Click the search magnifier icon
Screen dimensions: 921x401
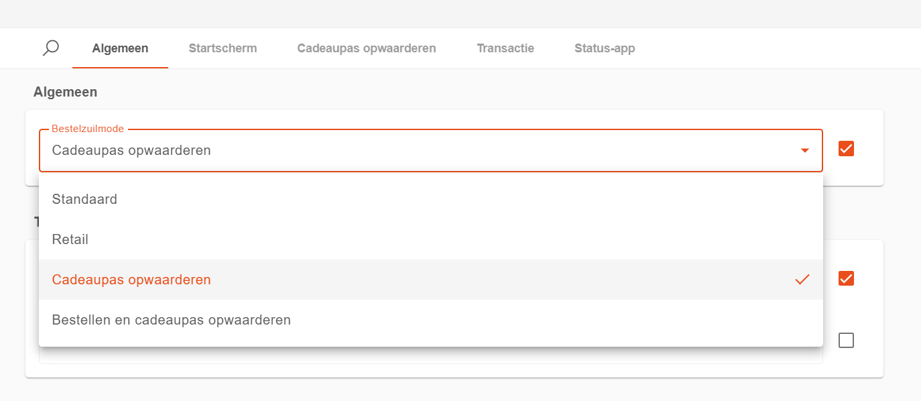tap(51, 48)
